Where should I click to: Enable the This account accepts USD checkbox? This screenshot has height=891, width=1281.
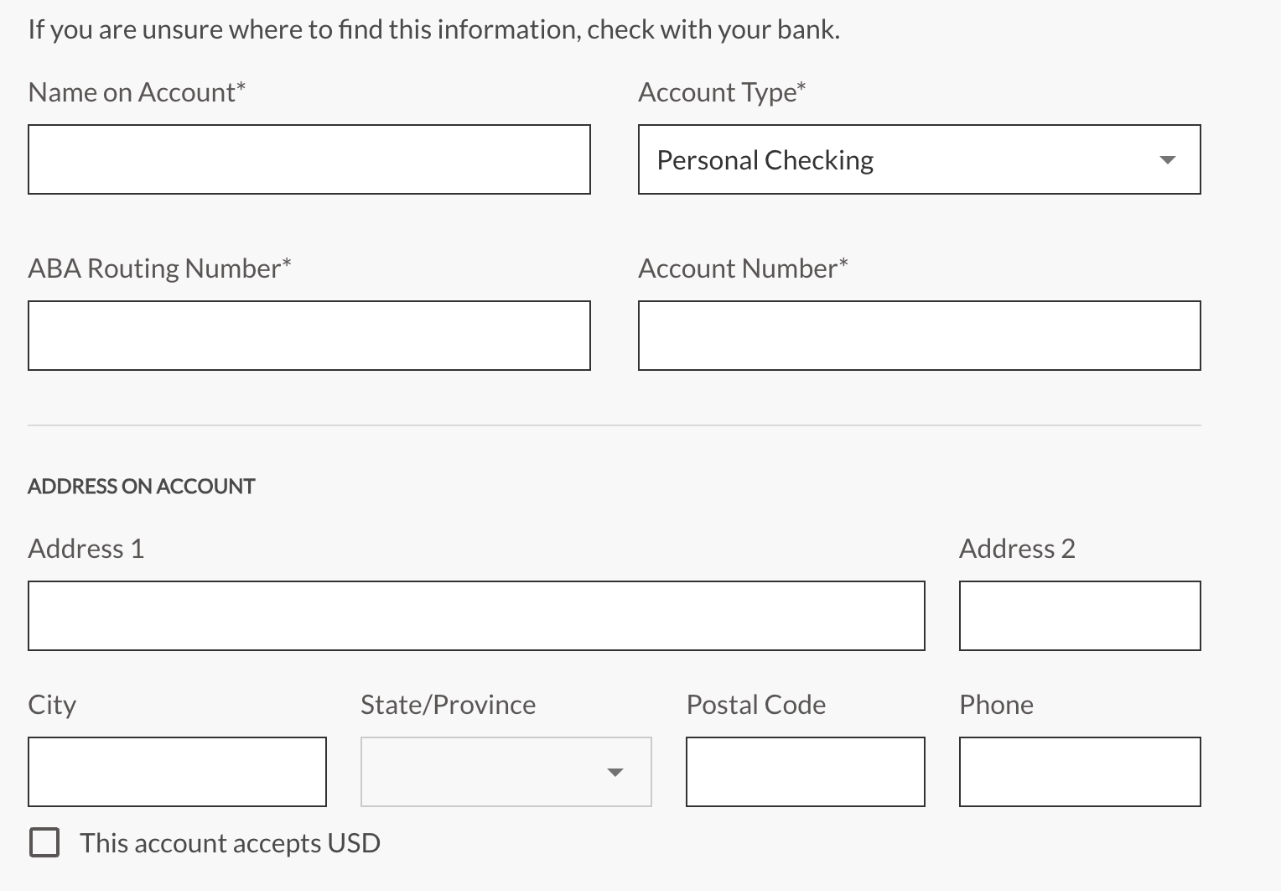click(44, 842)
